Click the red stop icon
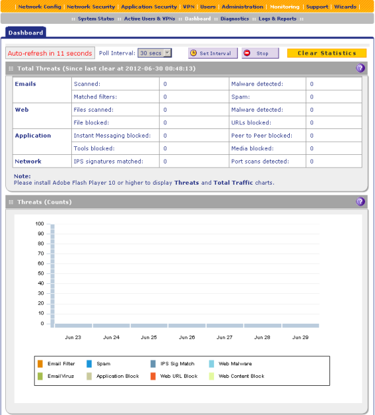The image size is (375, 415). (247, 53)
